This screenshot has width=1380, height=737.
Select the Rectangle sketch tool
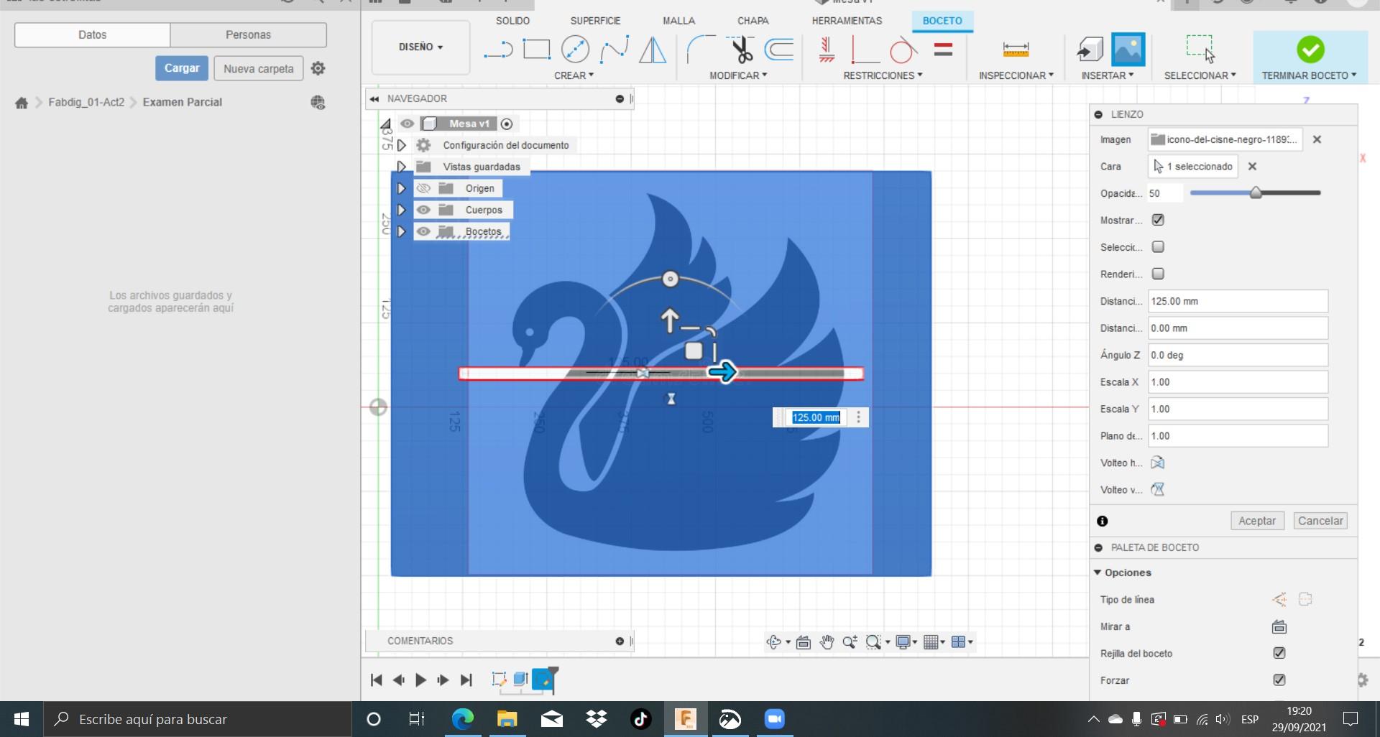click(x=536, y=50)
